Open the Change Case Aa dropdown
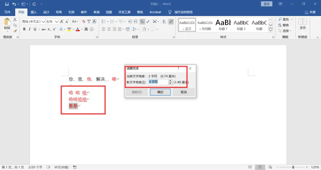Viewport: 321px width, 170px height. [75, 22]
